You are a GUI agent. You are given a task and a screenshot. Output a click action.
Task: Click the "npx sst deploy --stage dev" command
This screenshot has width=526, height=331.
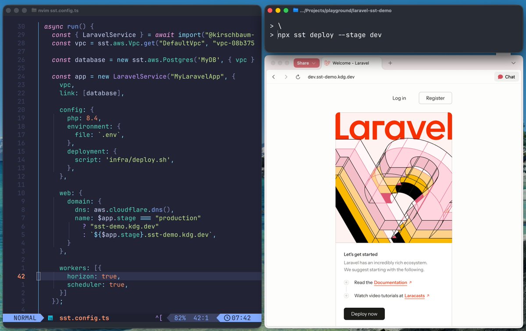pos(330,35)
